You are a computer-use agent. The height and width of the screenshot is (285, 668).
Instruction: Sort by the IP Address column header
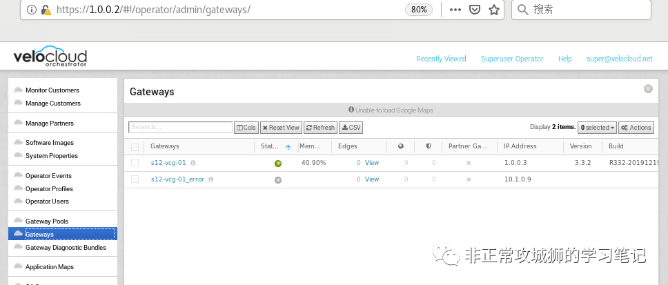520,146
